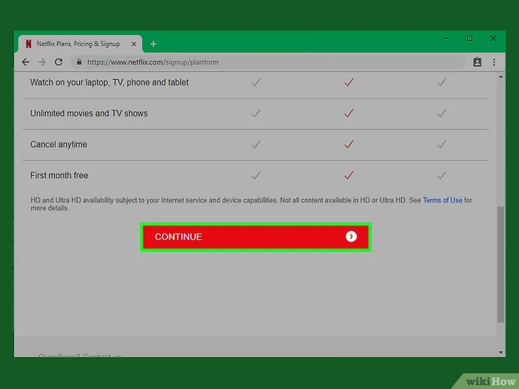Click the Netflix favicon on the tab

pos(29,43)
